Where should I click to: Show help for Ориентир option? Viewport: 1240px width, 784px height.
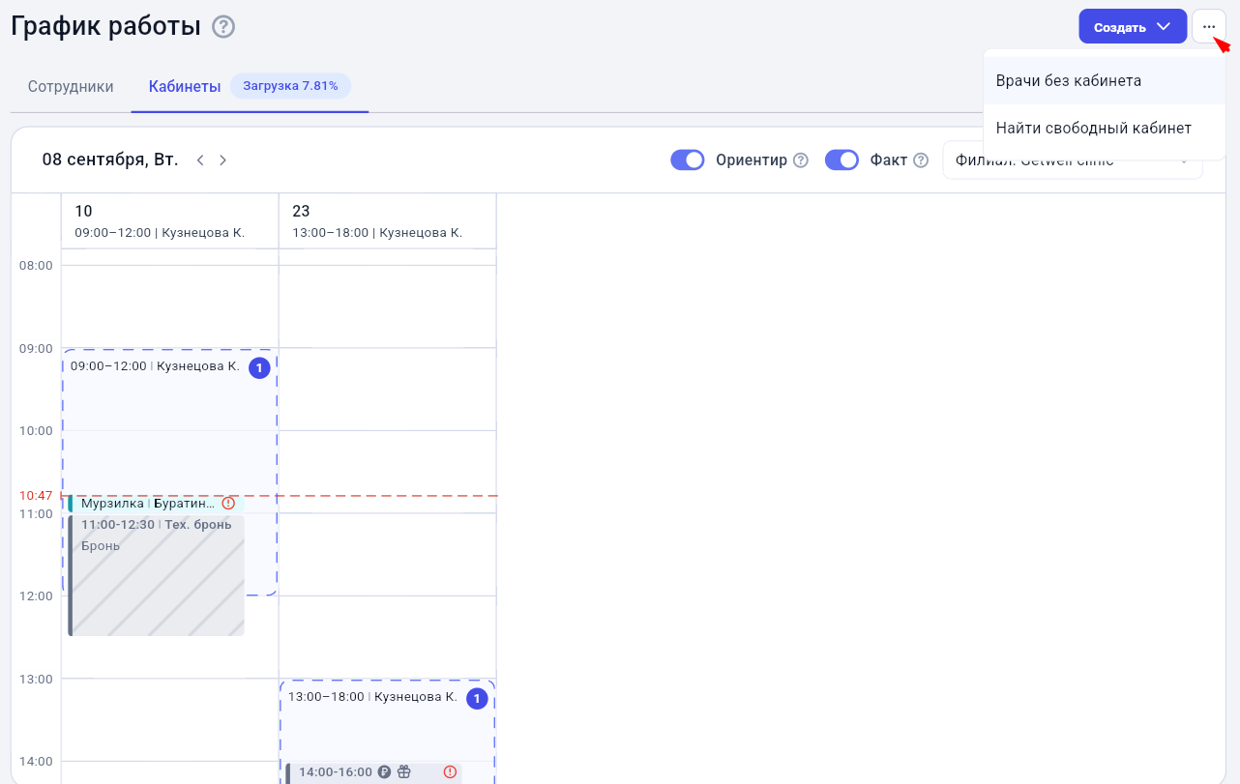click(x=801, y=160)
